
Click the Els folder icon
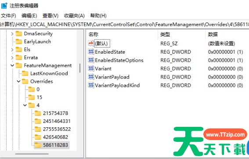19,49
